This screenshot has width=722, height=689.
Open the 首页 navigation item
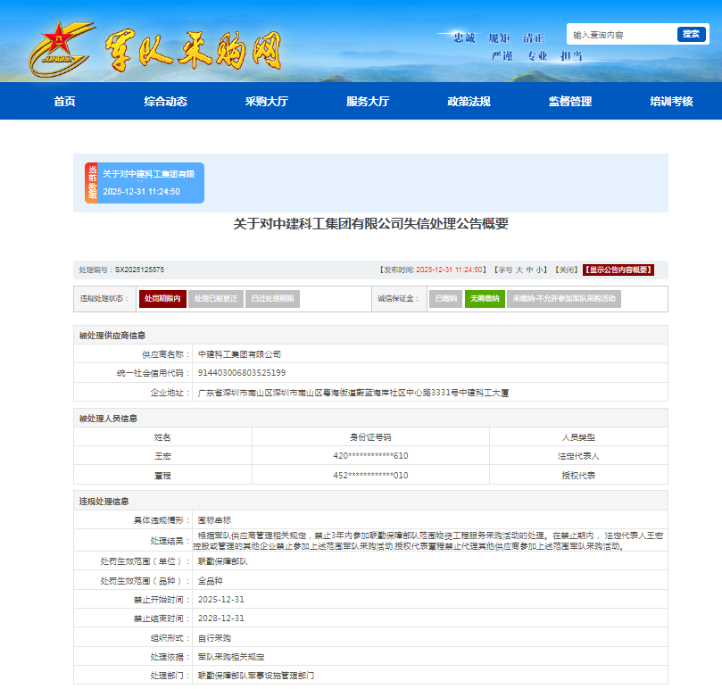pyautogui.click(x=64, y=102)
